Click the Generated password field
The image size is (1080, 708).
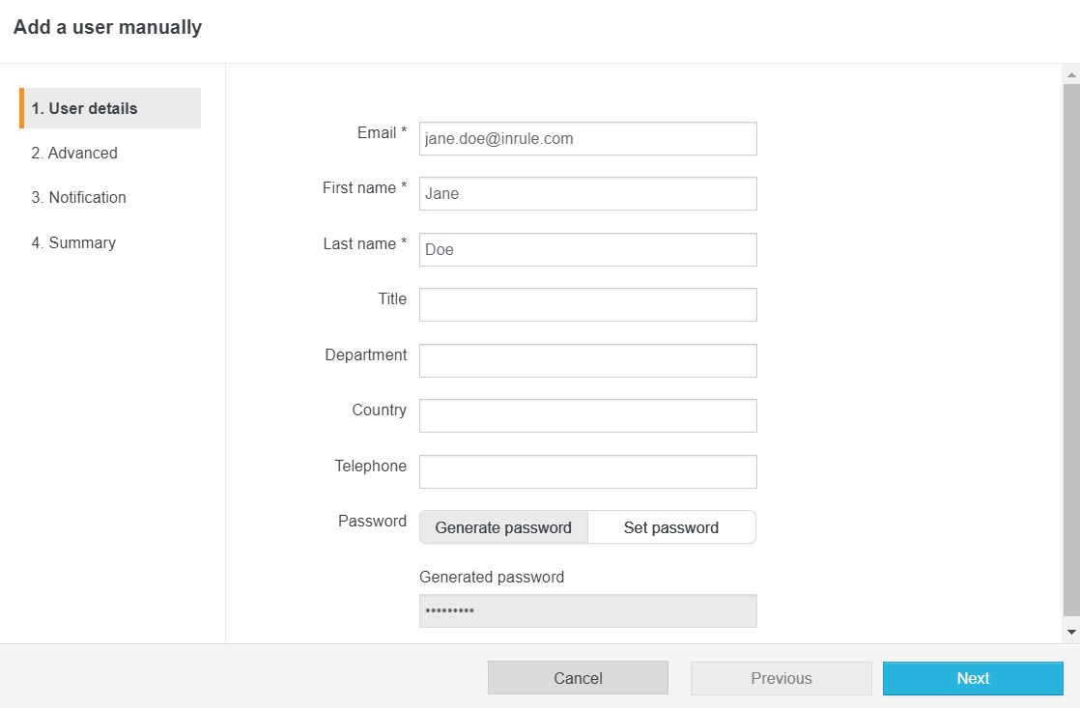(x=587, y=610)
